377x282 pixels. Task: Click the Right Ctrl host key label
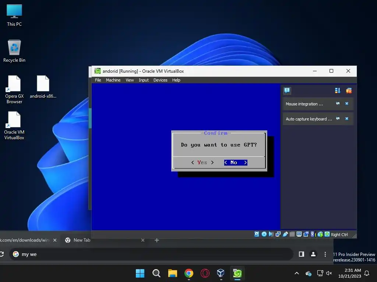click(x=339, y=235)
